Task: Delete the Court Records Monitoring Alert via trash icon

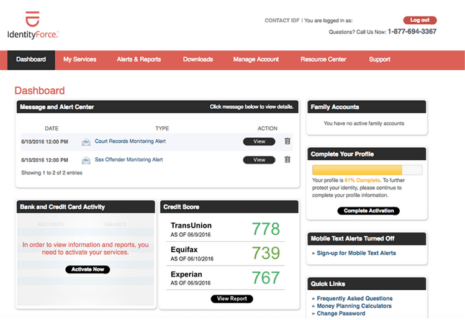Action: click(x=287, y=141)
